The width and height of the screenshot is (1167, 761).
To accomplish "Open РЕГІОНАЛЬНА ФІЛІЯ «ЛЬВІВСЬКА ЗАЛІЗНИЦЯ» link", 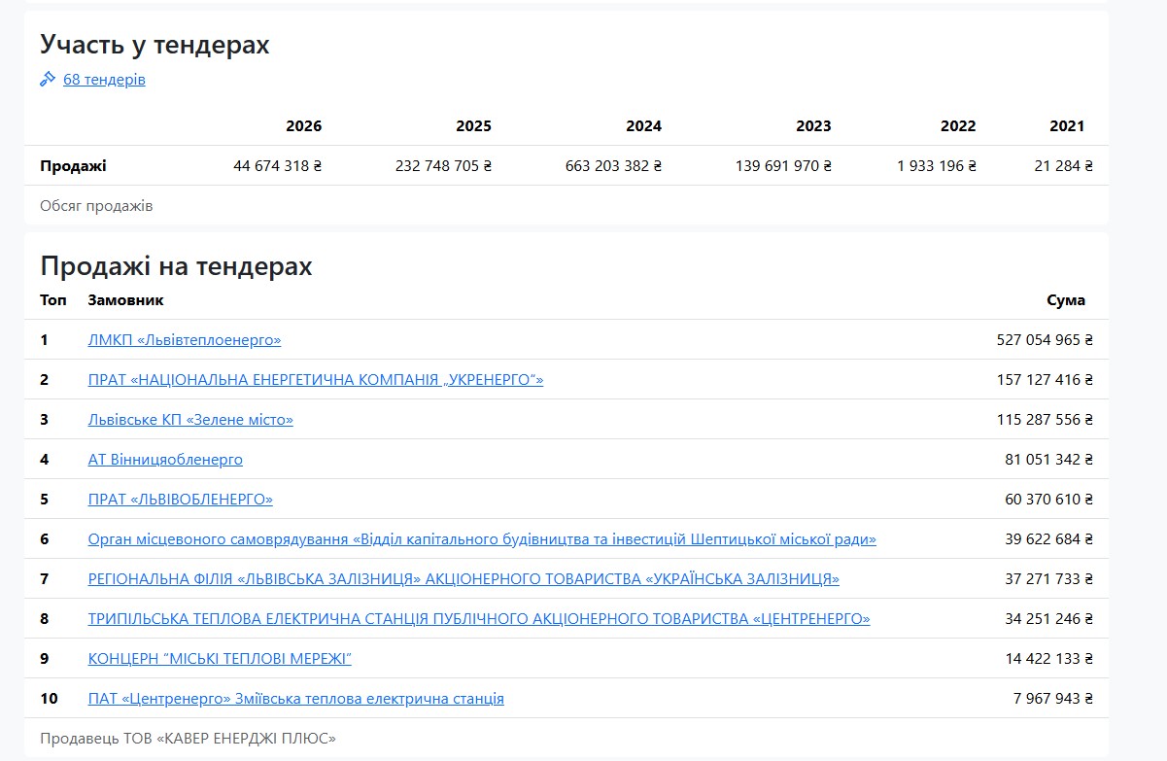I will [463, 579].
